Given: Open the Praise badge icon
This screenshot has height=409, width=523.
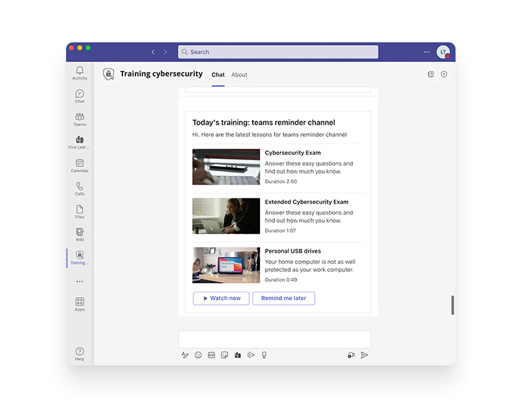Looking at the screenshot, I should (x=264, y=355).
